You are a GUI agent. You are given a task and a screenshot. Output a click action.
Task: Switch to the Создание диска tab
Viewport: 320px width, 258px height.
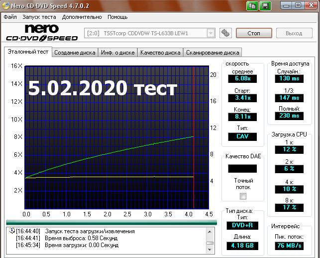(x=75, y=53)
